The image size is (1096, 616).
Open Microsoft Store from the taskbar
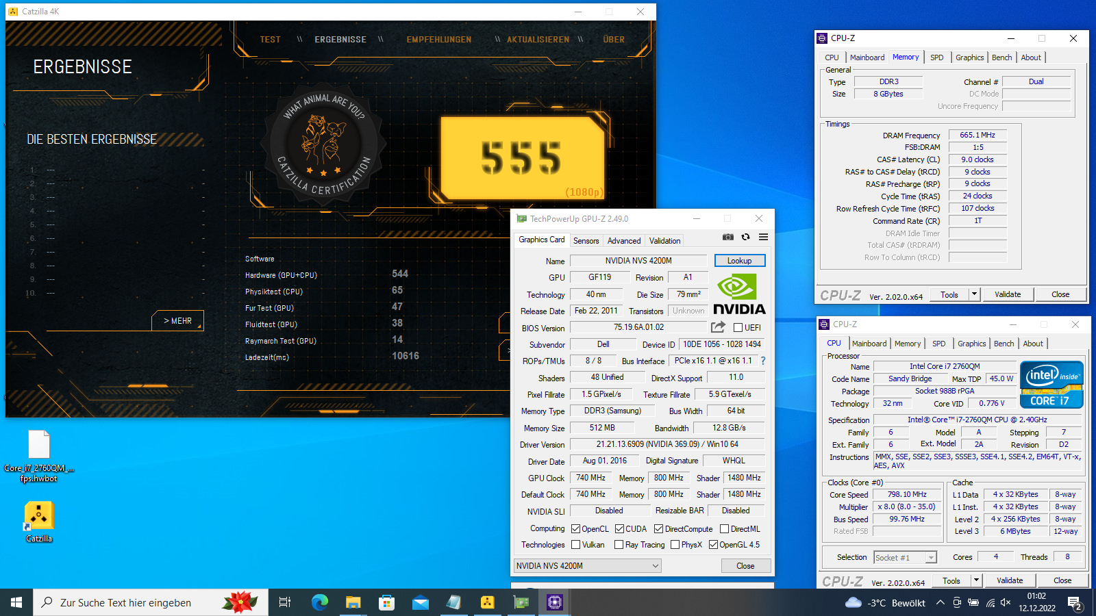pyautogui.click(x=386, y=602)
